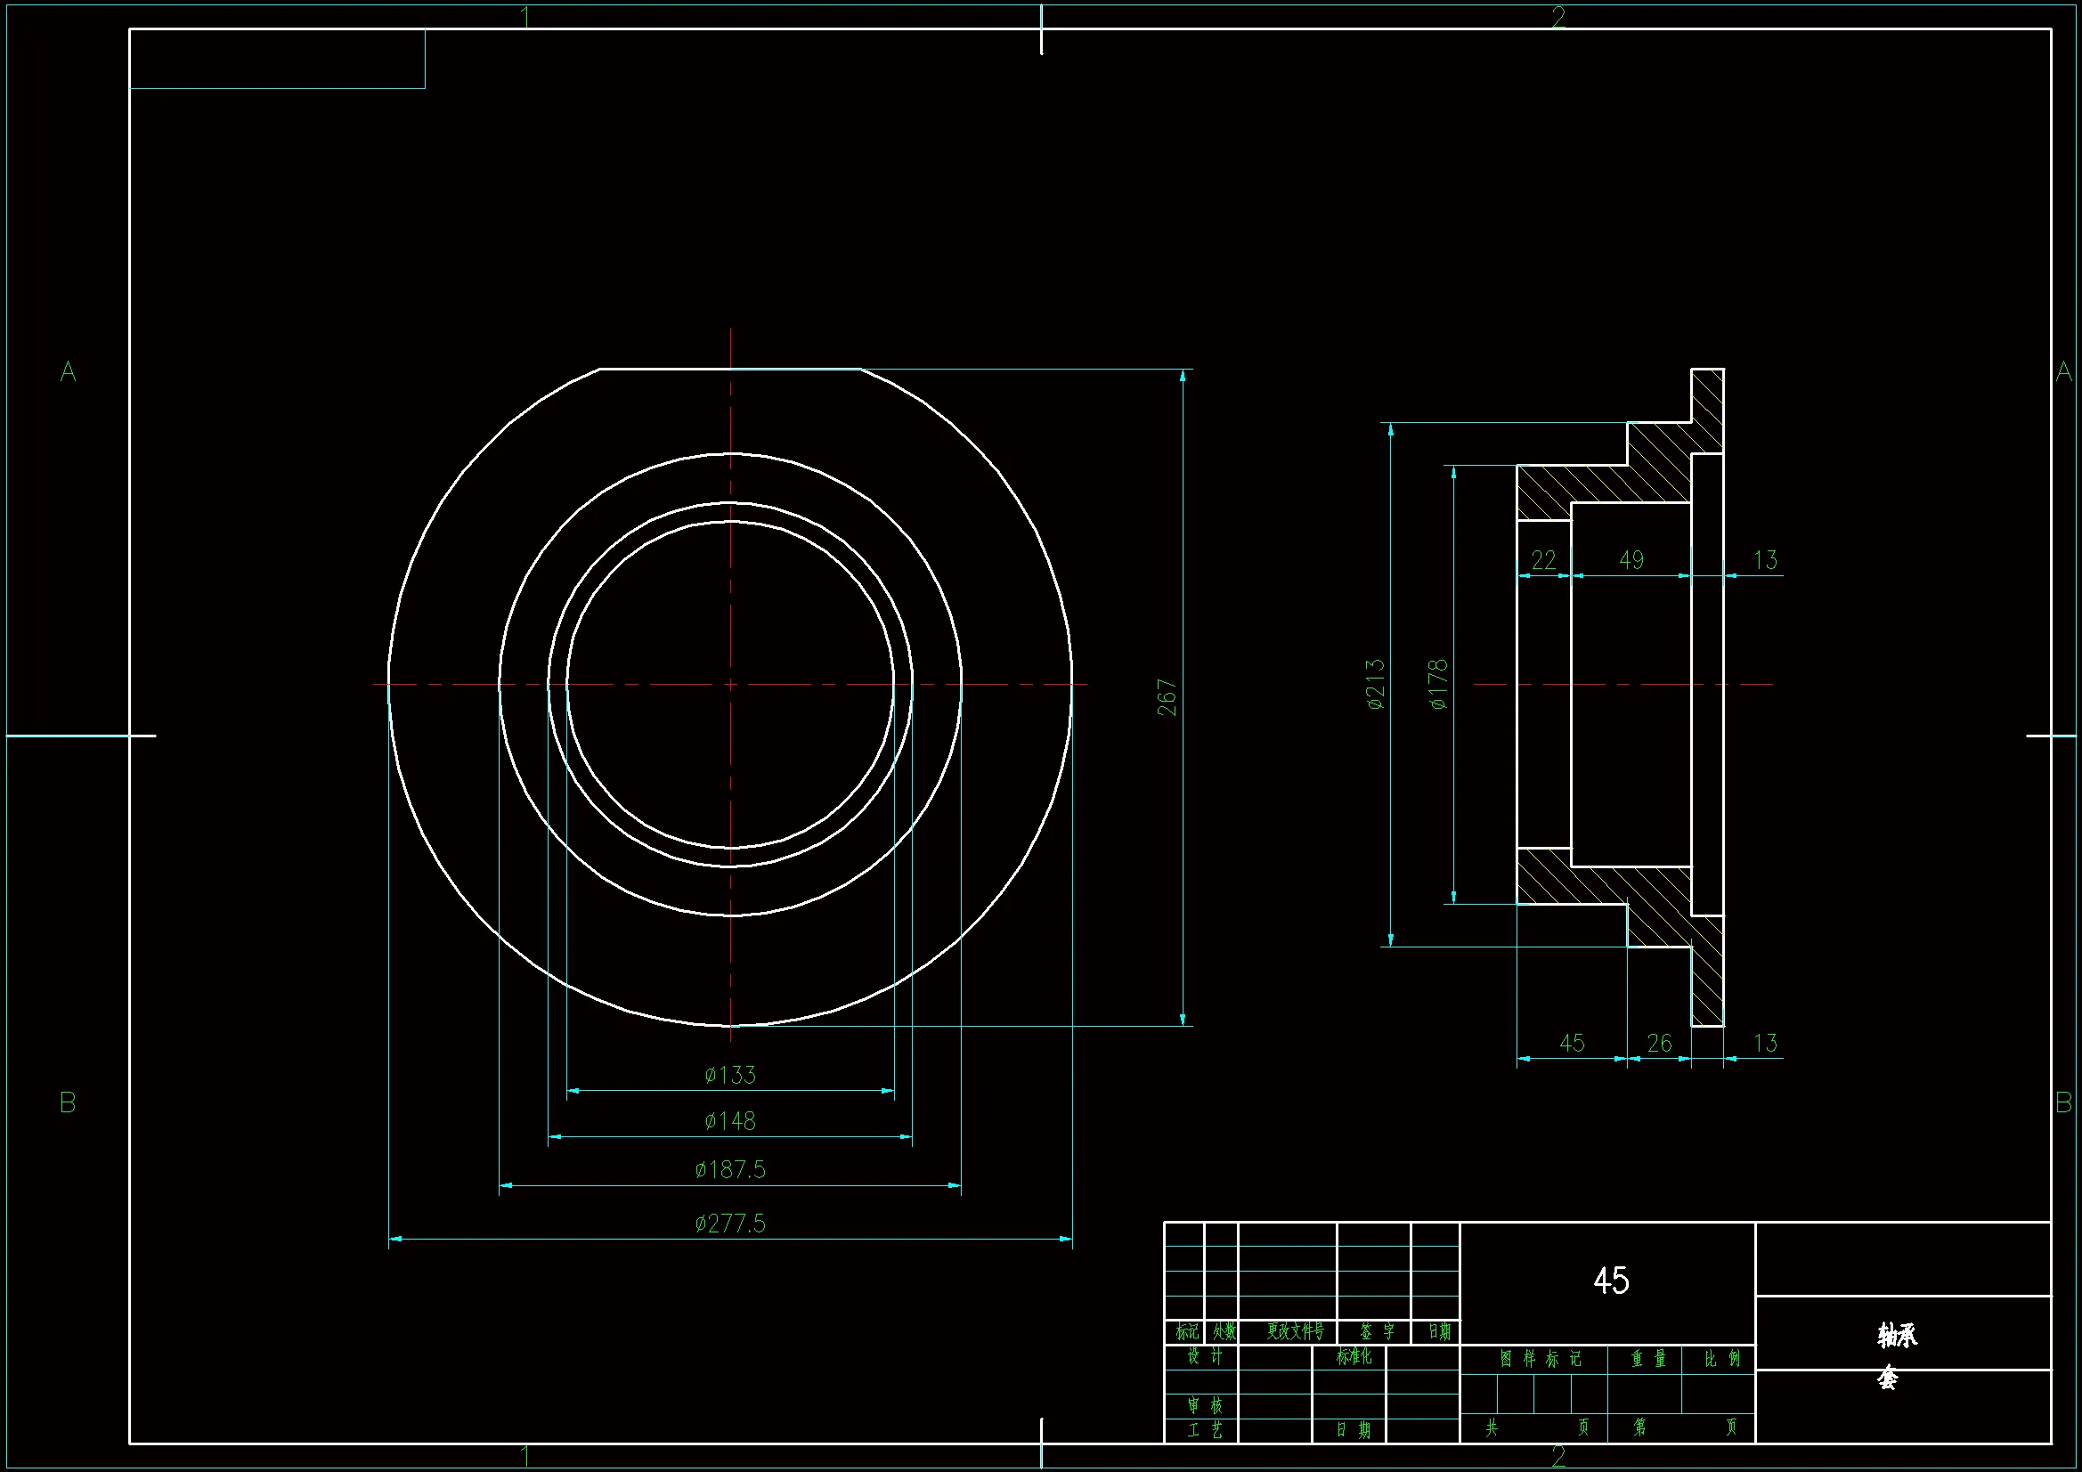2082x1472 pixels.
Task: Click the zone label A on left margin
Action: (68, 371)
